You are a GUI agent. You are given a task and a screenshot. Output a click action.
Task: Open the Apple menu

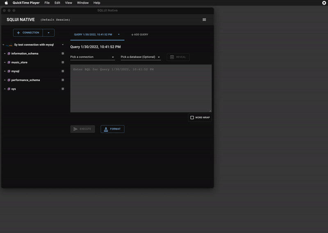(6, 3)
